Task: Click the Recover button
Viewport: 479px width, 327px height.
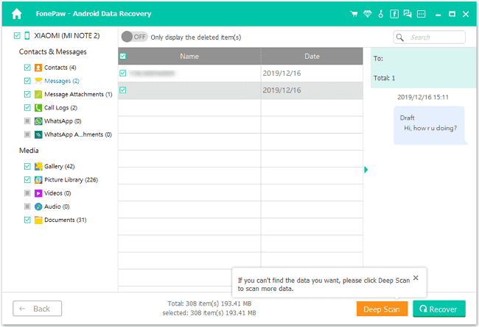Action: pos(439,309)
